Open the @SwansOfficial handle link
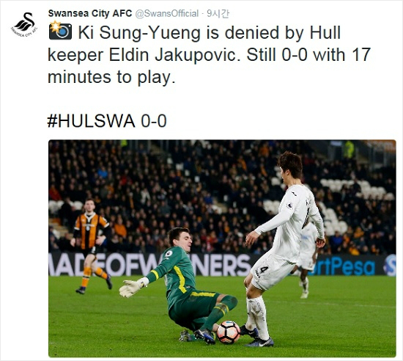403x361 pixels. pos(167,14)
